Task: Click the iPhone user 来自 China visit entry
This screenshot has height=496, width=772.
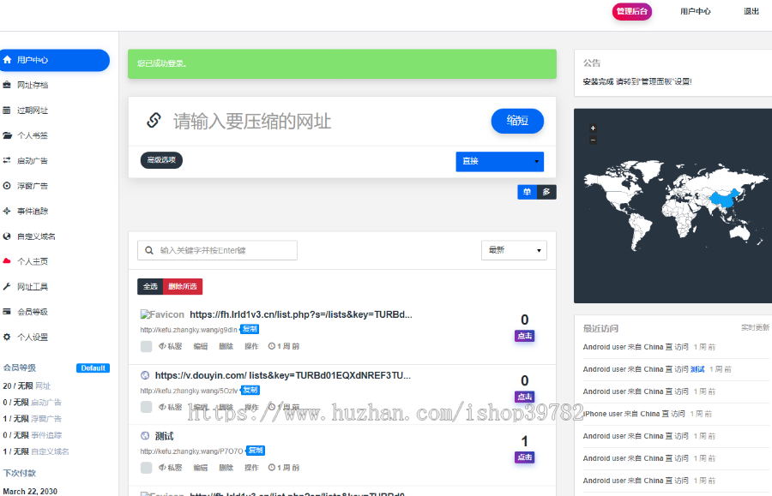Action: 648,414
